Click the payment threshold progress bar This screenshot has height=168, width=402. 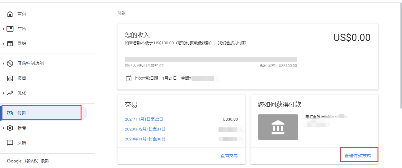[x=211, y=60]
